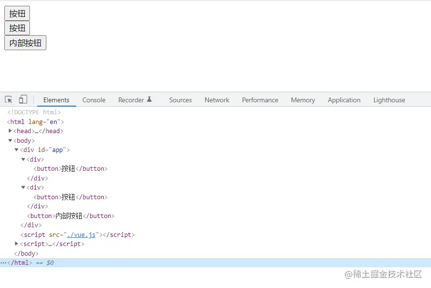This screenshot has height=288, width=431.
Task: Click the ellipsis before the </html> row
Action: pyautogui.click(x=3, y=263)
